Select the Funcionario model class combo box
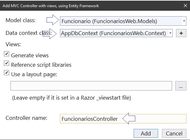The height and width of the screenshot is (140, 190). coord(123,21)
